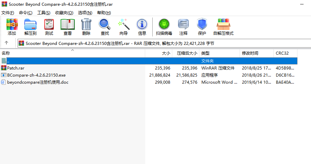311x164 pixels.
Task: Click the 查找 (Find) magnifier icon
Action: point(105,25)
